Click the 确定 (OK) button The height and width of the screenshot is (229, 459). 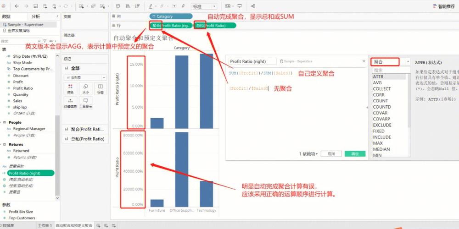(x=355, y=154)
